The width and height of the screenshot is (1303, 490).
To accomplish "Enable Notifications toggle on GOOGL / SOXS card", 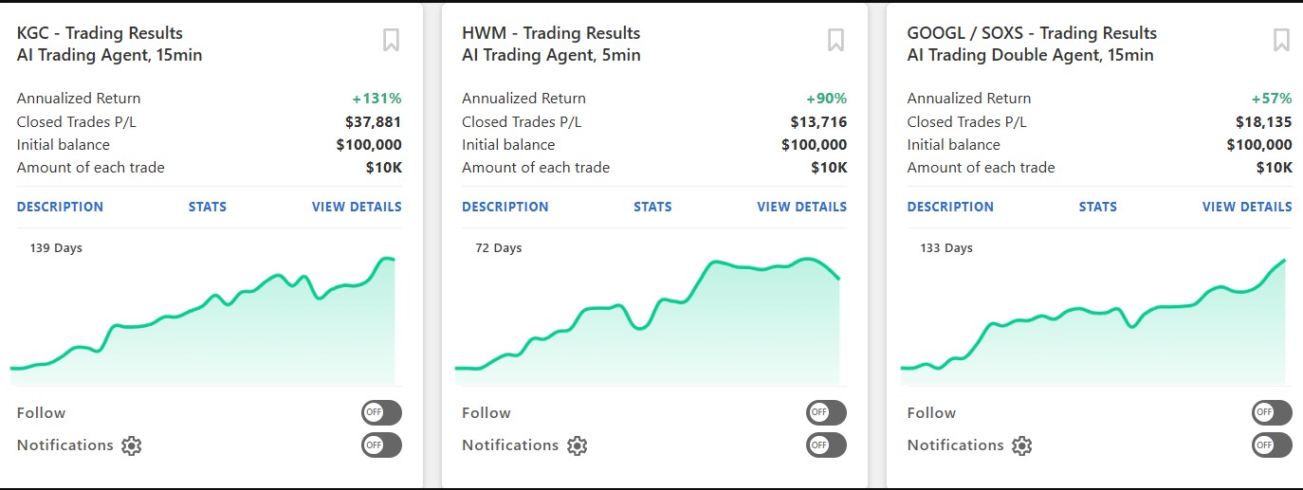I will click(1272, 445).
